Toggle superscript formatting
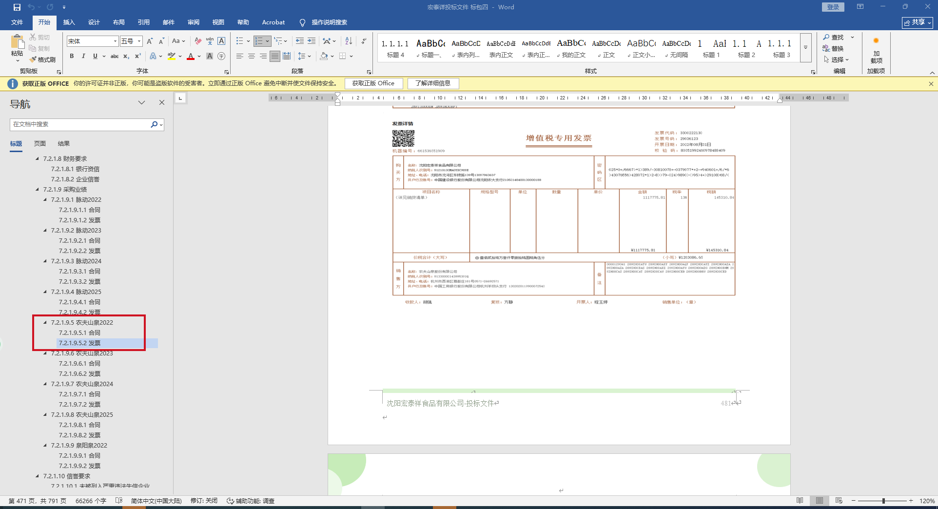The image size is (938, 509). [x=138, y=56]
